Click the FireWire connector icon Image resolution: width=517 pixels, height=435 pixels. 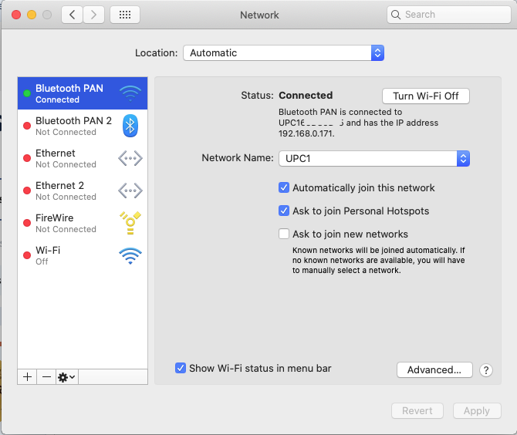tap(130, 223)
